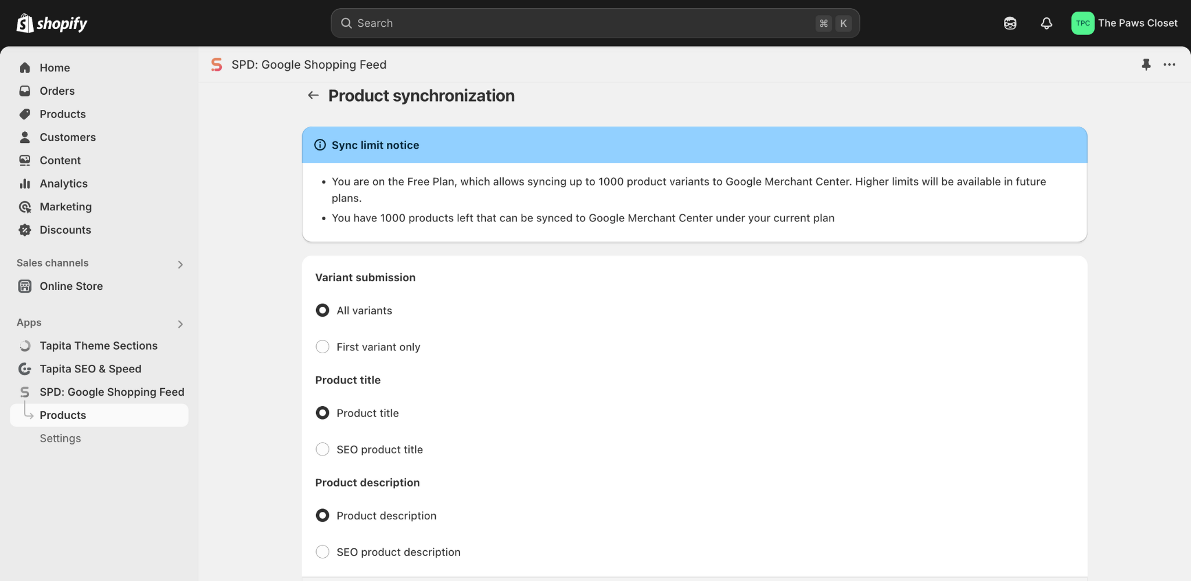Open The Paws Closet store account menu
Screen dimensions: 1191x581
[1125, 23]
